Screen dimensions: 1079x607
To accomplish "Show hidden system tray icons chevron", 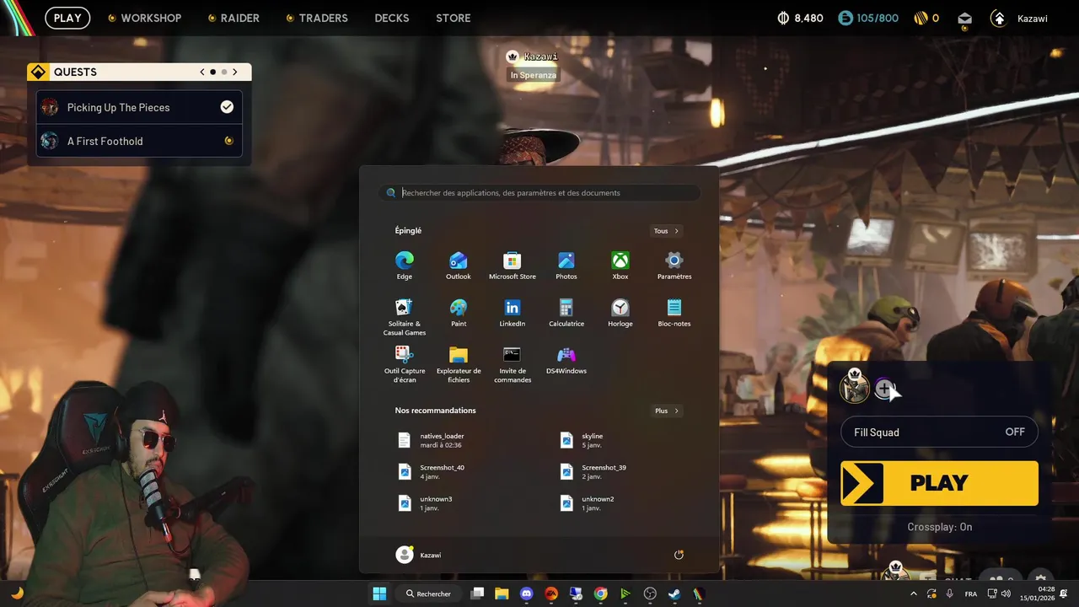I will click(x=913, y=594).
